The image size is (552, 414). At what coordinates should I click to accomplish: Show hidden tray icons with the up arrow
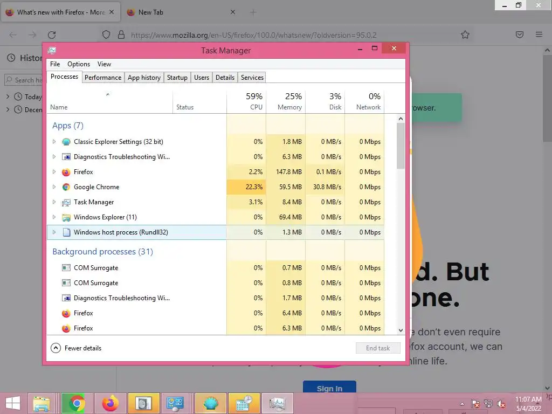point(462,404)
